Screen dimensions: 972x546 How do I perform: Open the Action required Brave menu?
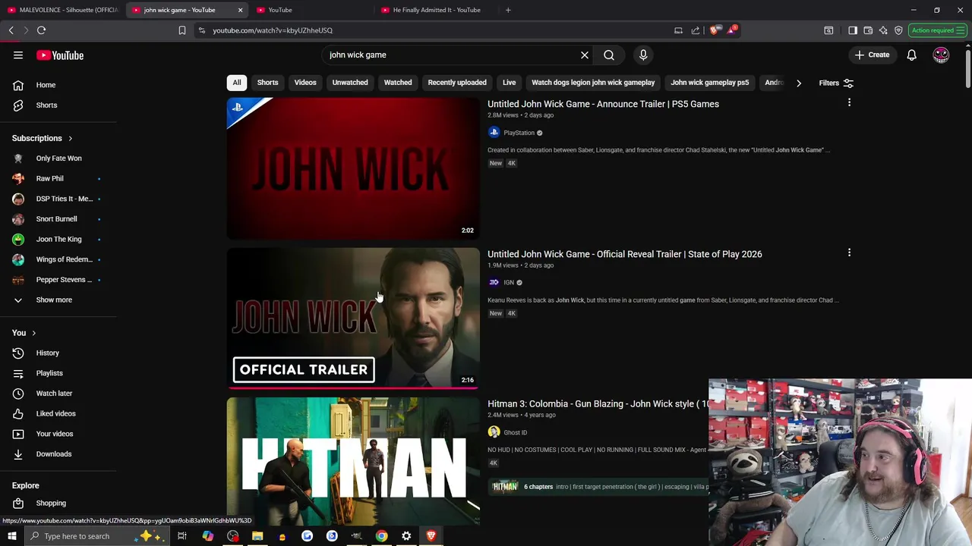click(938, 30)
